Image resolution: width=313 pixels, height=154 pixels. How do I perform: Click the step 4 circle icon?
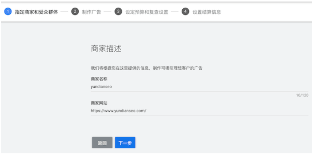tap(185, 12)
